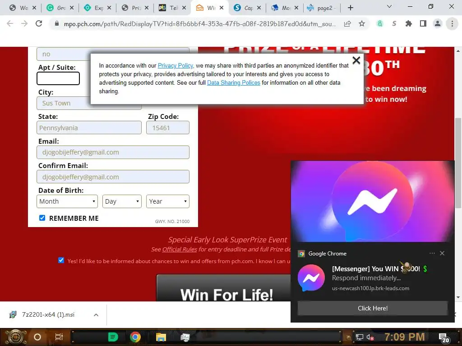Open a new tab with the plus button
The image size is (462, 346).
(x=350, y=8)
